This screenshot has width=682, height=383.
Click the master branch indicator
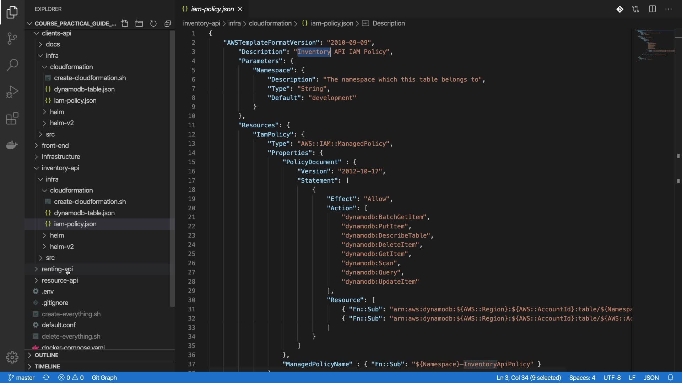point(21,378)
